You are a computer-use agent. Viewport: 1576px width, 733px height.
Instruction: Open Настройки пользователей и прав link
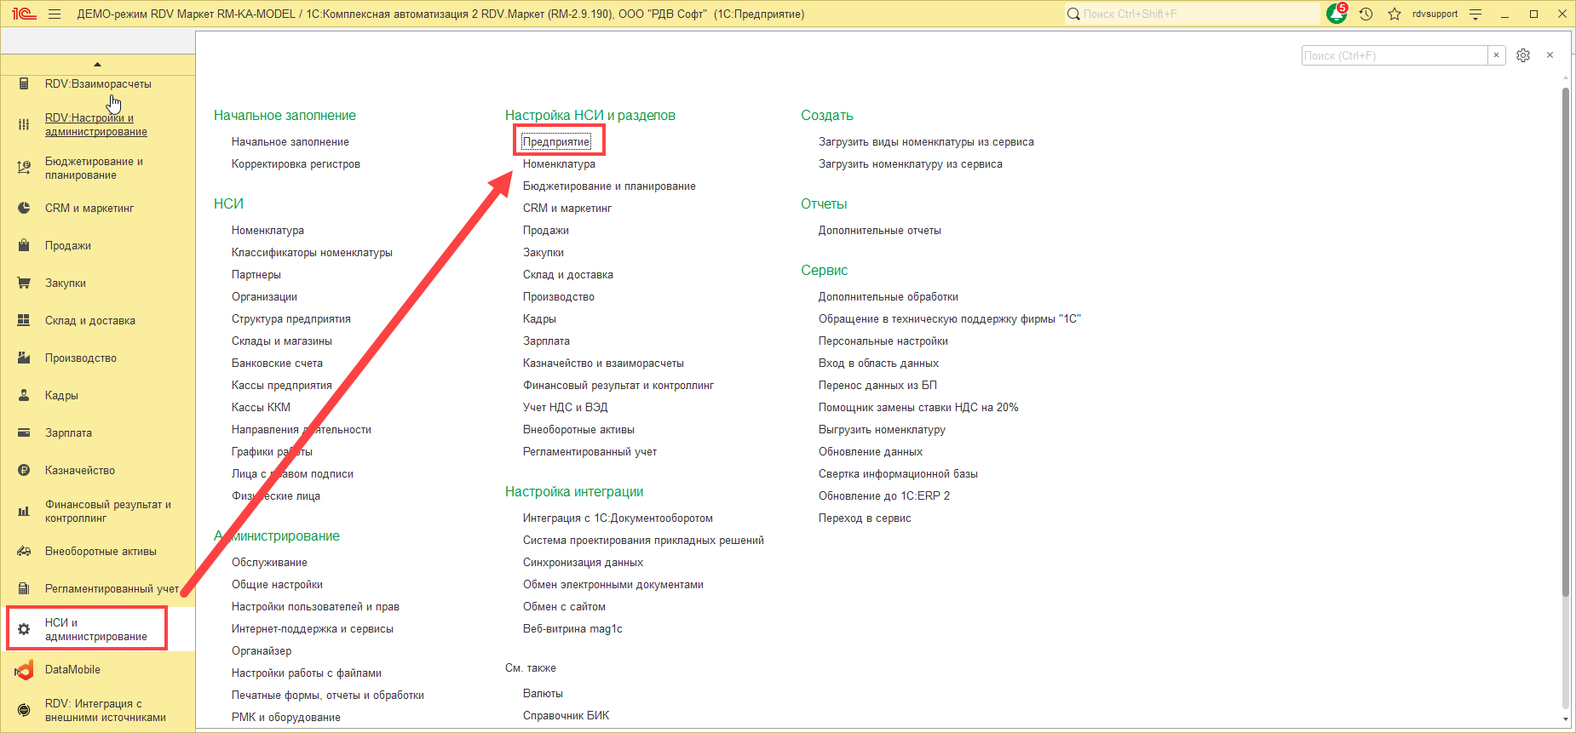315,606
